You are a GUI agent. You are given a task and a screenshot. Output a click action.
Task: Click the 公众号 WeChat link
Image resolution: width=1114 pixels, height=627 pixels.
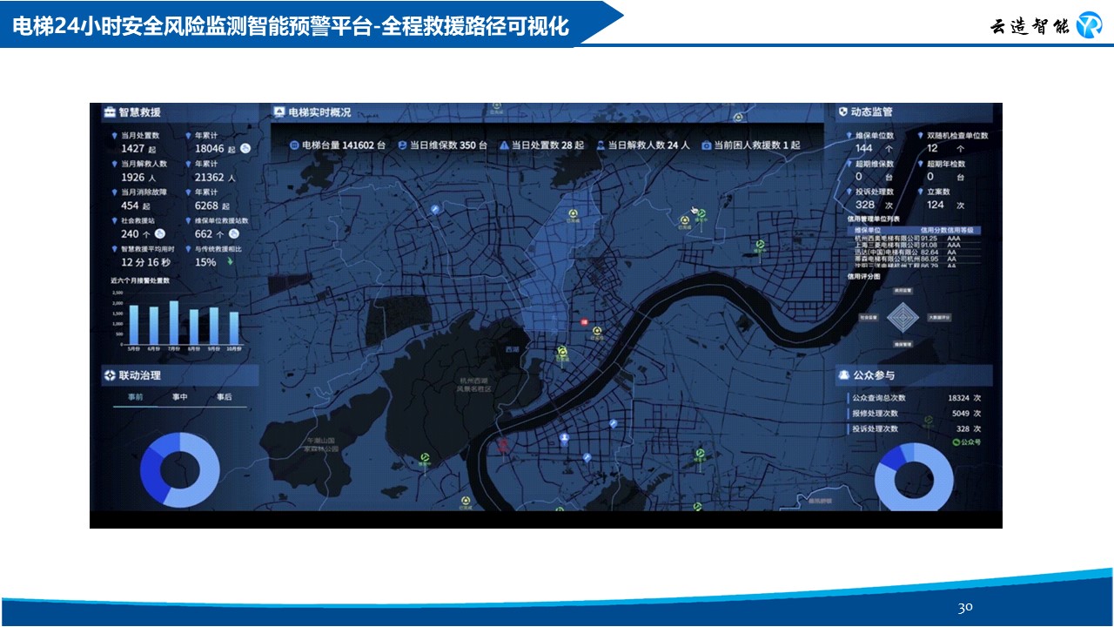[966, 442]
